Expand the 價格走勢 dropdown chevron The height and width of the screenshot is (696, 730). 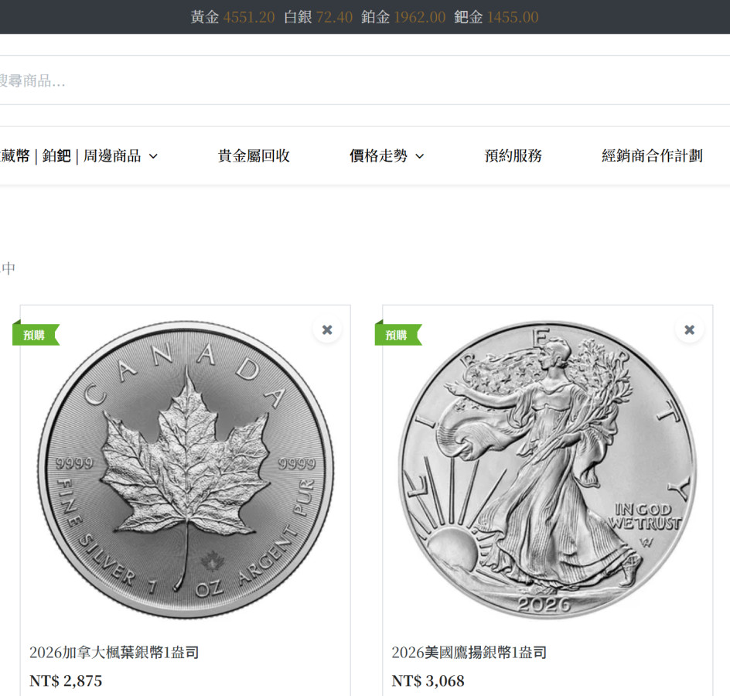[419, 156]
